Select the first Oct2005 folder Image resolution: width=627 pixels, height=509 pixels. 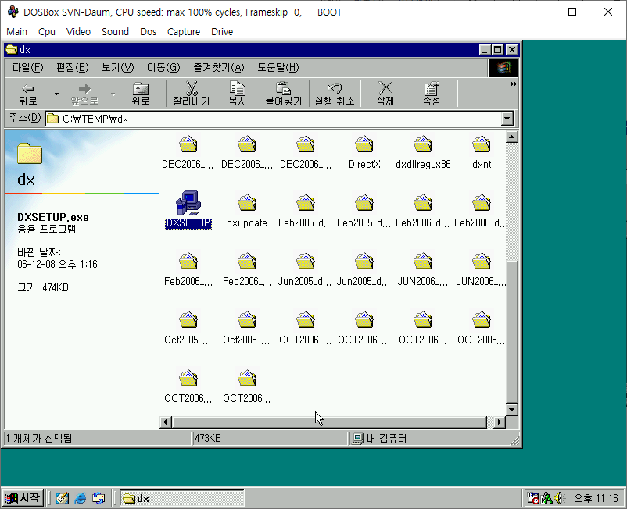[188, 327]
